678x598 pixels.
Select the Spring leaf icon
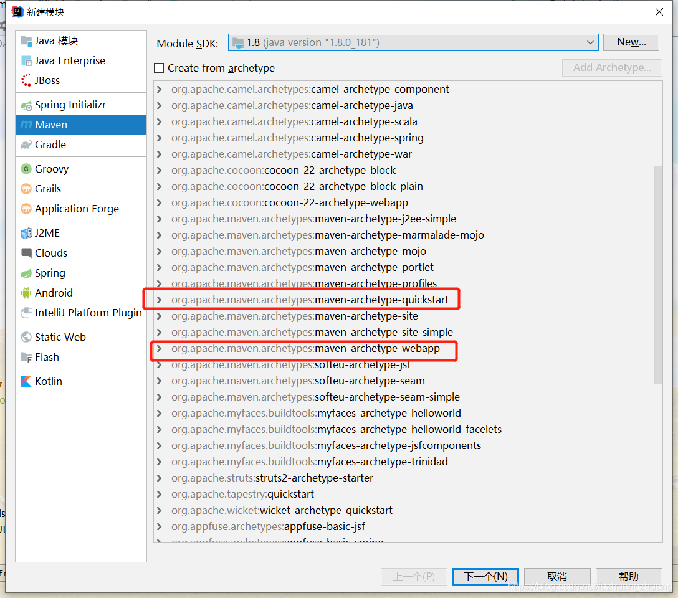26,273
